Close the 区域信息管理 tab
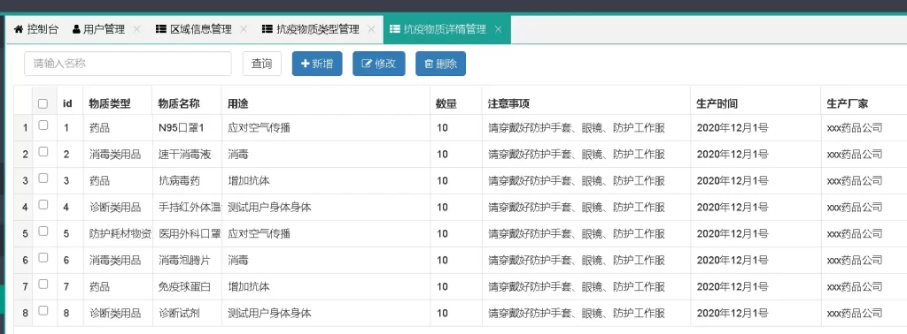Image resolution: width=907 pixels, height=334 pixels. pos(244,29)
